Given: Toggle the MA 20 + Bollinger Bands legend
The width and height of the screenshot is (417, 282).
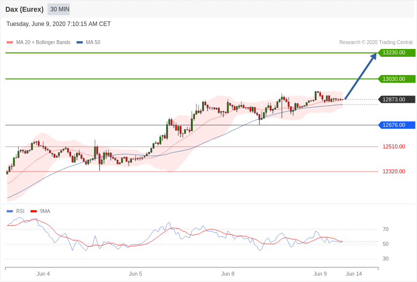Looking at the screenshot, I should click(38, 42).
